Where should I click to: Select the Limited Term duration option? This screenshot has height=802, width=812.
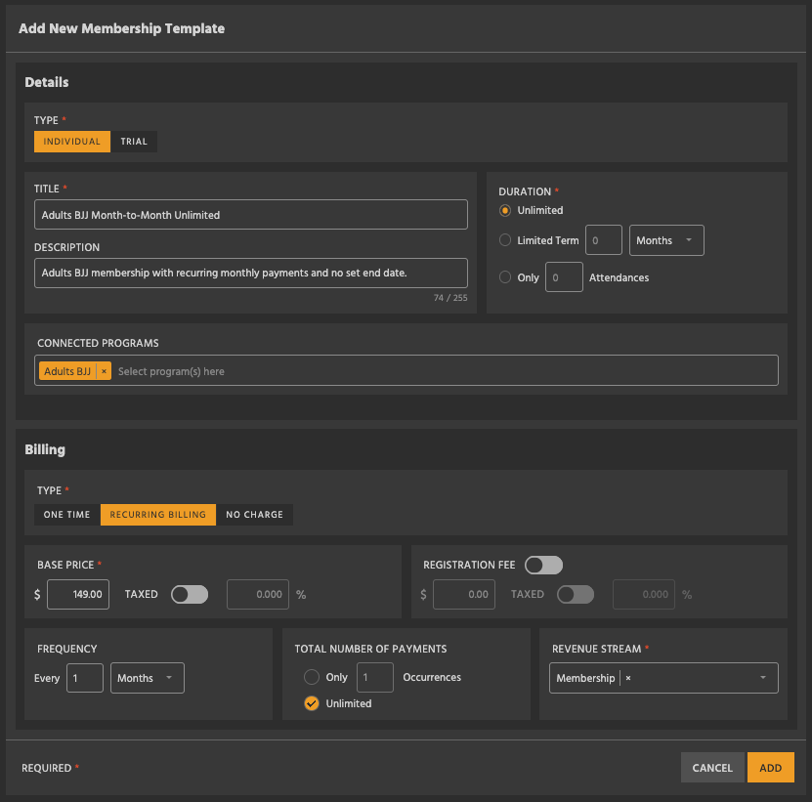[x=505, y=240]
